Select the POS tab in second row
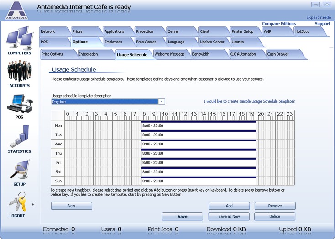The height and width of the screenshot is (239, 335). click(54, 42)
